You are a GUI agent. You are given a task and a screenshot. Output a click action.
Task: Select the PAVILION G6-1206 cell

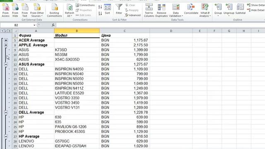77,127
